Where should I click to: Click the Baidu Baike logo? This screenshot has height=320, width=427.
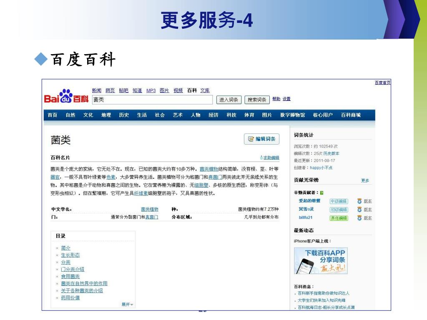pyautogui.click(x=66, y=96)
